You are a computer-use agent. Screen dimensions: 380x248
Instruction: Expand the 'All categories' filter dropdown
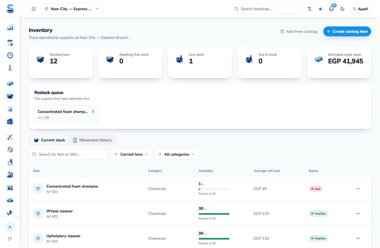click(177, 154)
